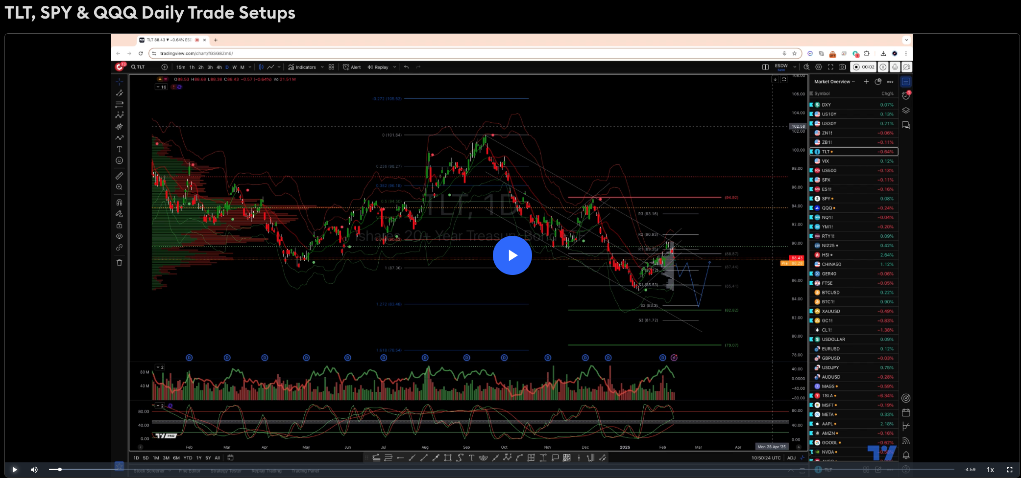Image resolution: width=1021 pixels, height=478 pixels.
Task: Take a chart snapshot with camera icon
Action: [842, 67]
